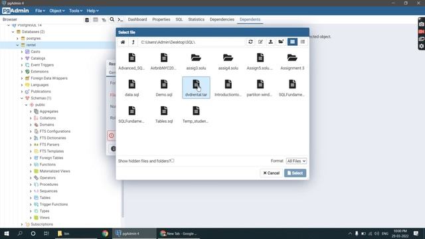Switch to list view of files
Image resolution: width=425 pixels, height=239 pixels.
(303, 42)
